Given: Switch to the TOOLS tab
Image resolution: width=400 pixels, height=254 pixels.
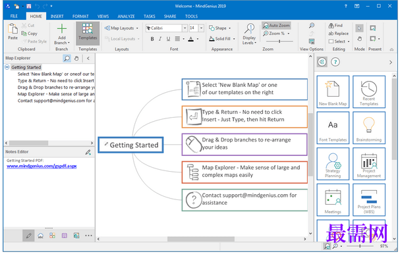Looking at the screenshot, I should click(x=191, y=16).
